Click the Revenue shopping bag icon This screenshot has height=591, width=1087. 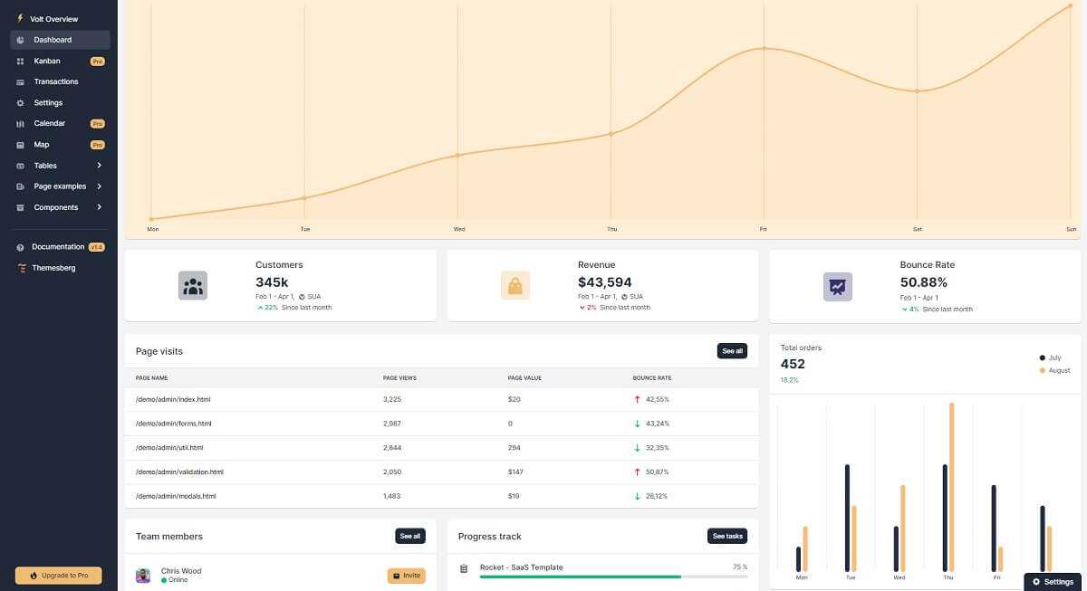pos(515,286)
